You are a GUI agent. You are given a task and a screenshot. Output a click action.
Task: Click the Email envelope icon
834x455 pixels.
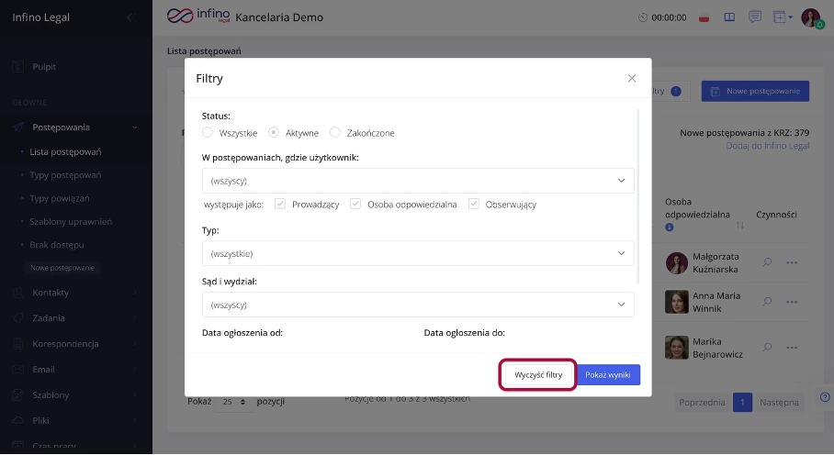18,370
